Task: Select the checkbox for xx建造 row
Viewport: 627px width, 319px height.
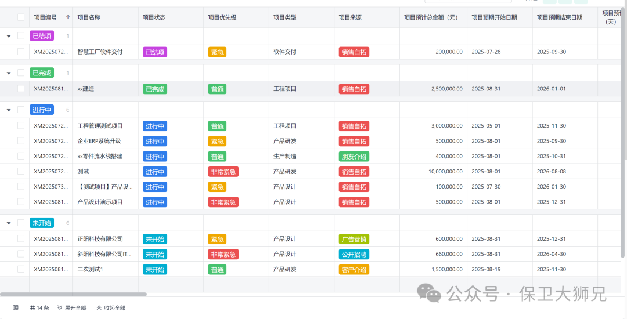Action: (21, 89)
